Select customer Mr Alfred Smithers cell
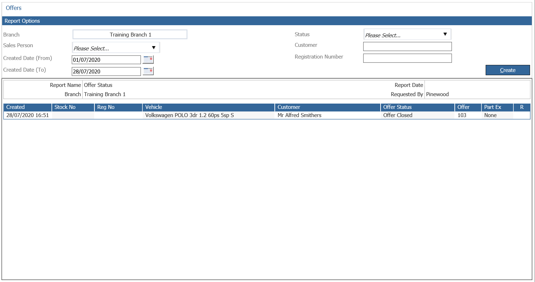 coord(328,115)
